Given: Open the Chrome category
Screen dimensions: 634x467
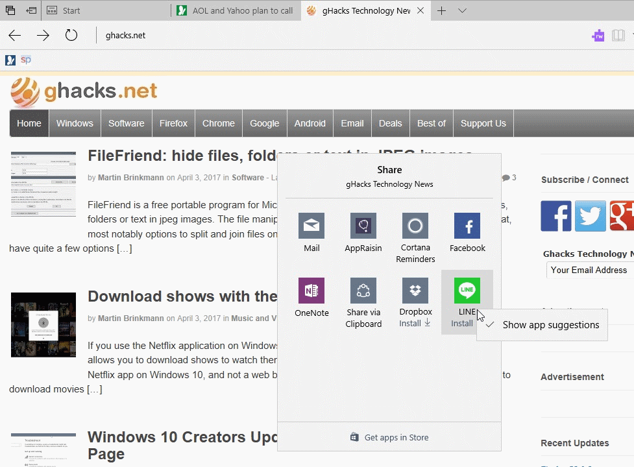Looking at the screenshot, I should 218,123.
